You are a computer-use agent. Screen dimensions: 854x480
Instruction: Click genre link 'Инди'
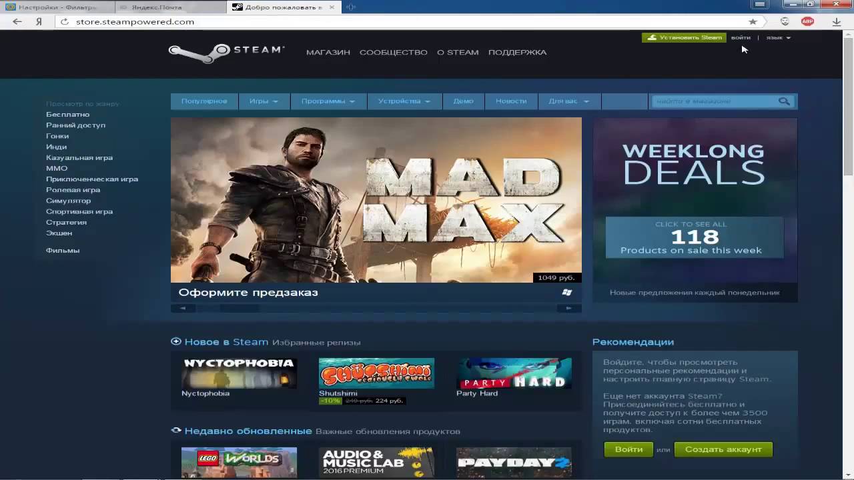[x=56, y=147]
